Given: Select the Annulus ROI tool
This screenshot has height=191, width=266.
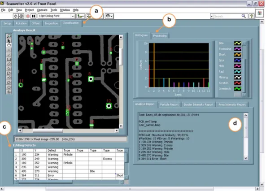Looking at the screenshot, I should point(9,92).
